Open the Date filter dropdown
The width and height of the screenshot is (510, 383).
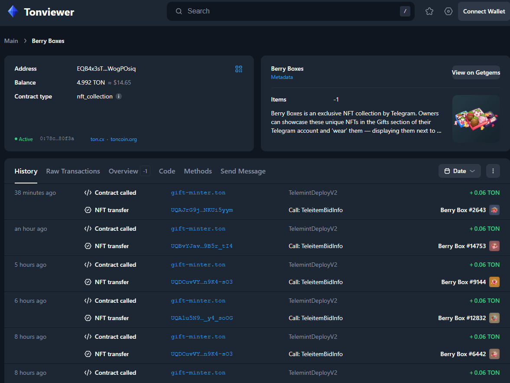click(x=459, y=171)
